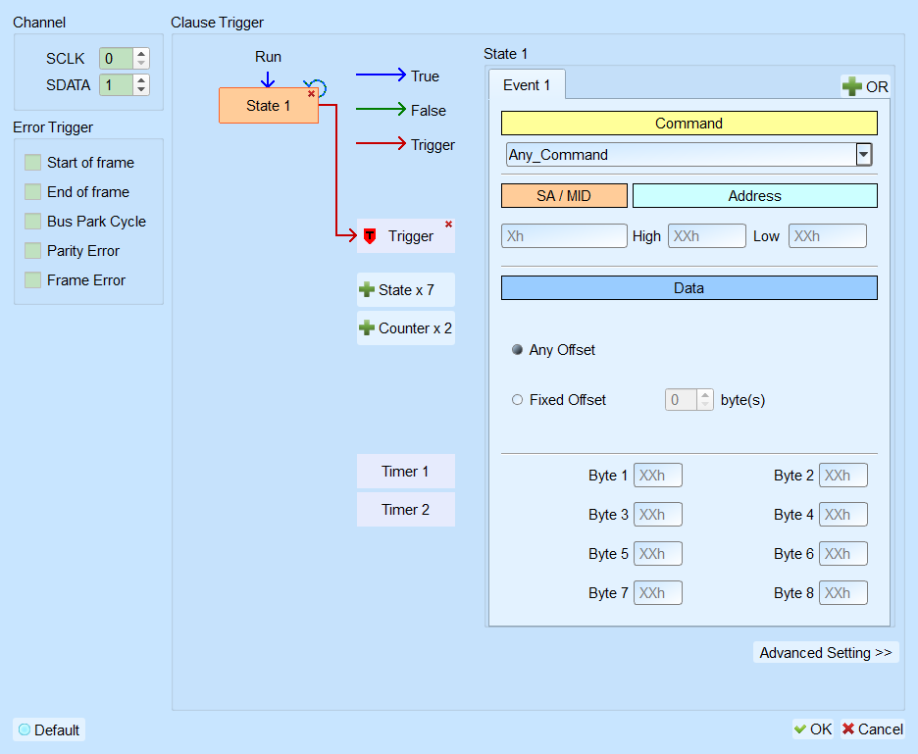This screenshot has width=918, height=754.
Task: Select the Fixed Offset radio option
Action: pyautogui.click(x=517, y=400)
